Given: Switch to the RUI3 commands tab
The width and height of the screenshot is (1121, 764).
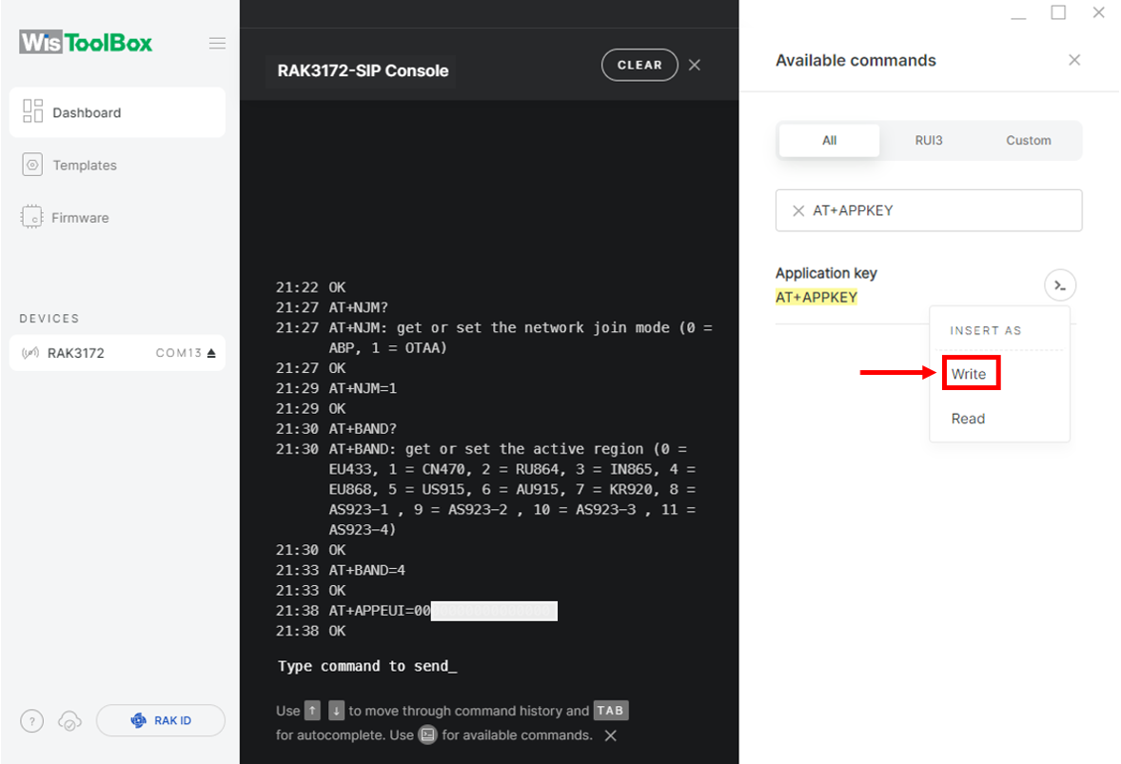Looking at the screenshot, I should point(929,140).
